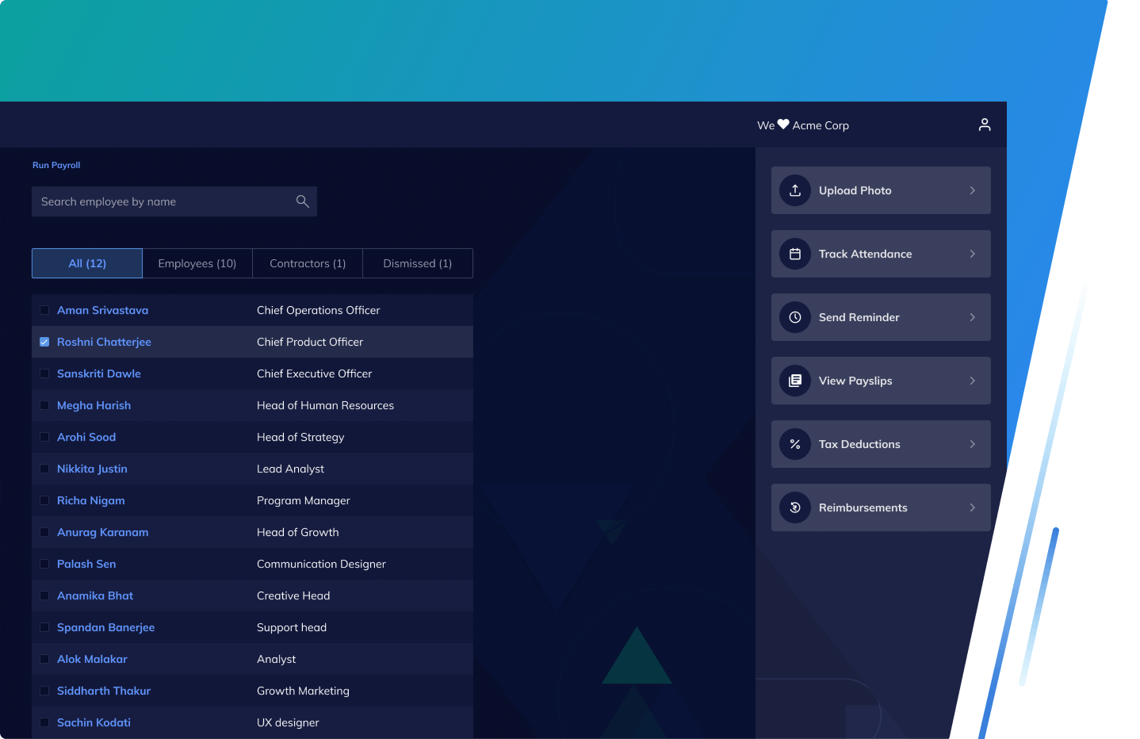Open Arohi Sood's employee link

point(86,437)
